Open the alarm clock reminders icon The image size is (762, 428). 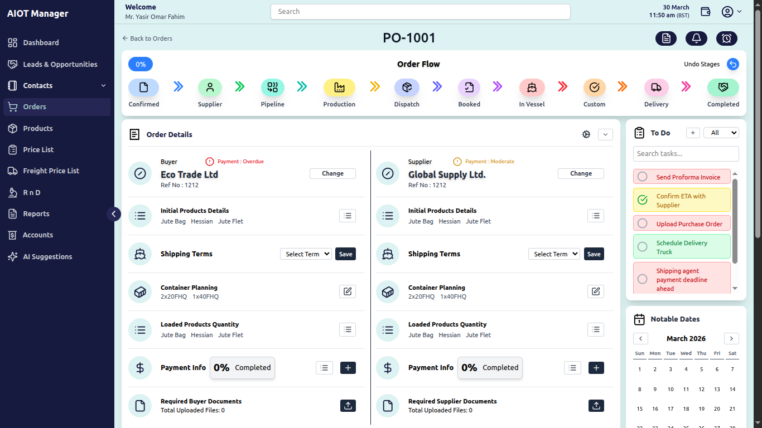click(x=727, y=38)
